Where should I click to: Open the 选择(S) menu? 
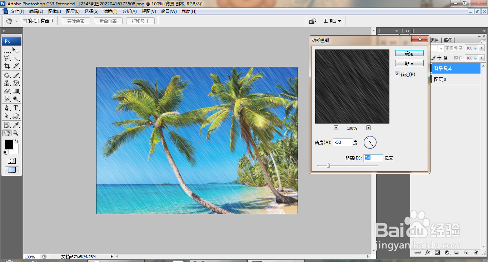(x=91, y=11)
